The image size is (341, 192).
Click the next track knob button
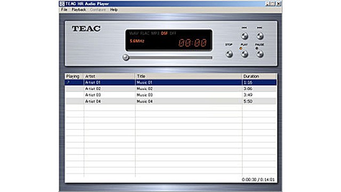pyautogui.click(x=259, y=36)
